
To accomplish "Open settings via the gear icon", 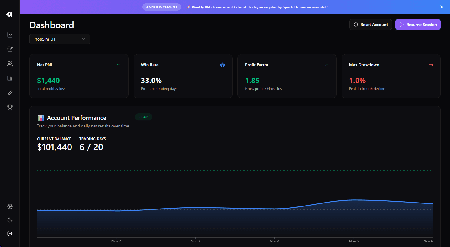I will (10, 206).
